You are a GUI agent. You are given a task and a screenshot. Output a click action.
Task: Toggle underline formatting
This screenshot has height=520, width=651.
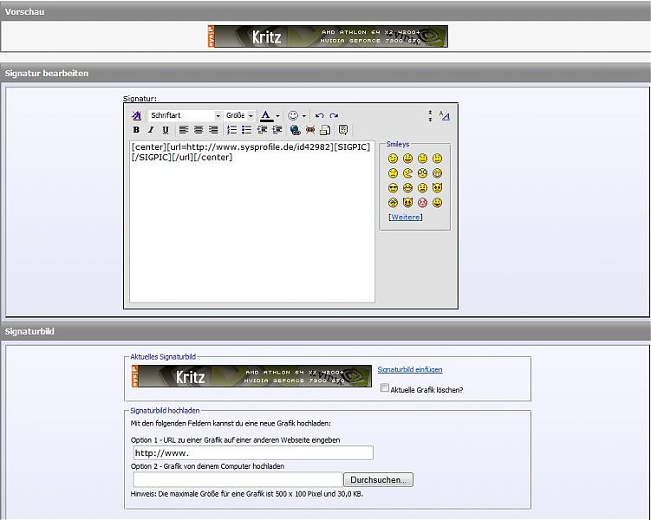166,130
